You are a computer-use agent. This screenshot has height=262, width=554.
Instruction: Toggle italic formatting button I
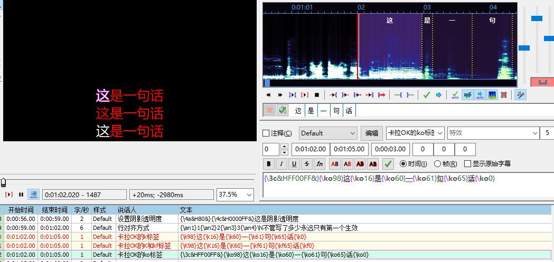tap(281, 163)
